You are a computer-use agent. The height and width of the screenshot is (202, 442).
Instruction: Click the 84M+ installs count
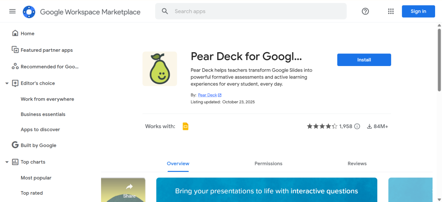[x=381, y=126]
